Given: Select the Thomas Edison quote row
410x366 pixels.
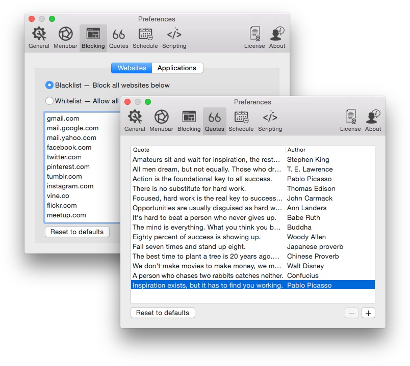Looking at the screenshot, I should [253, 188].
